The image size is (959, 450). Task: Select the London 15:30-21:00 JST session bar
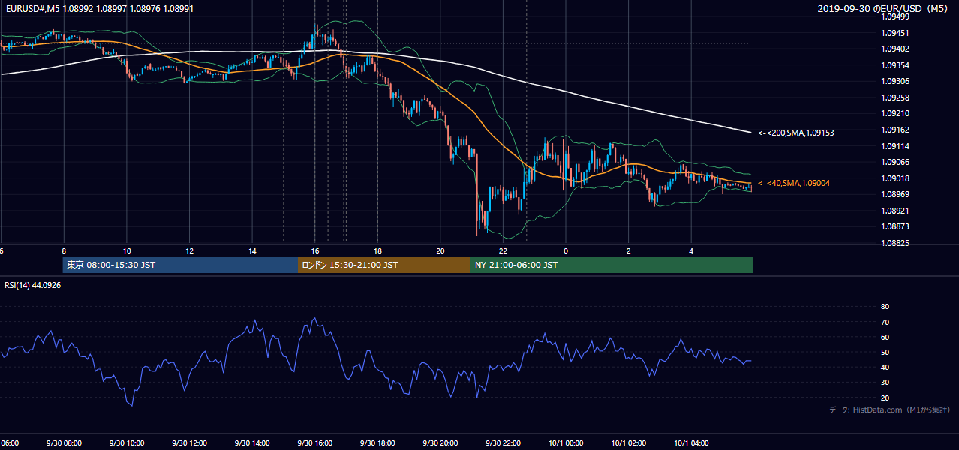tap(384, 265)
